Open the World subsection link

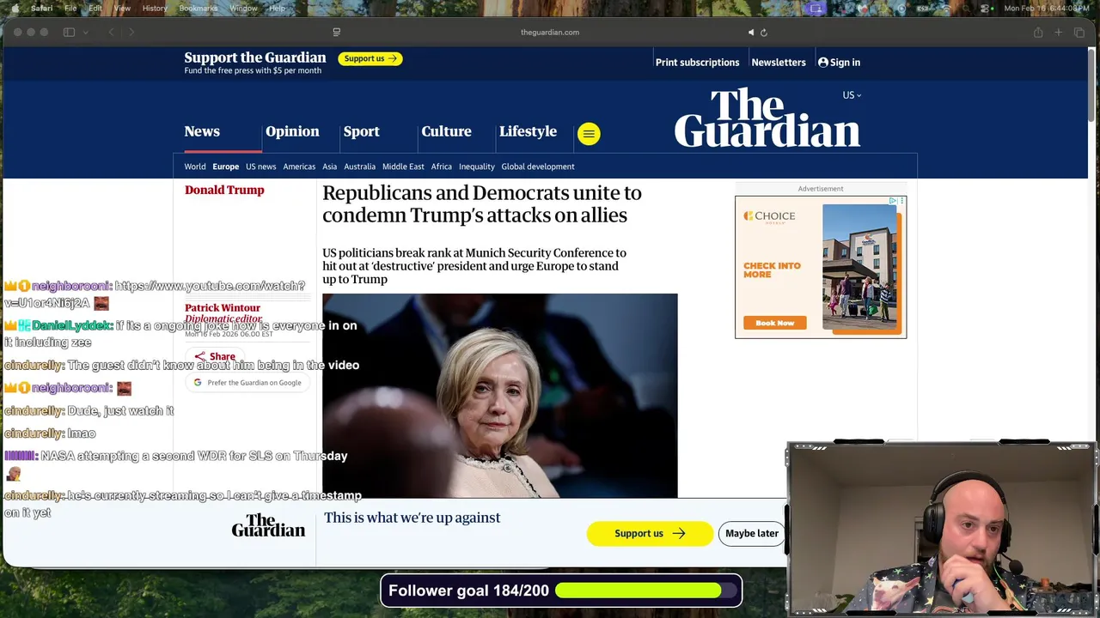195,167
